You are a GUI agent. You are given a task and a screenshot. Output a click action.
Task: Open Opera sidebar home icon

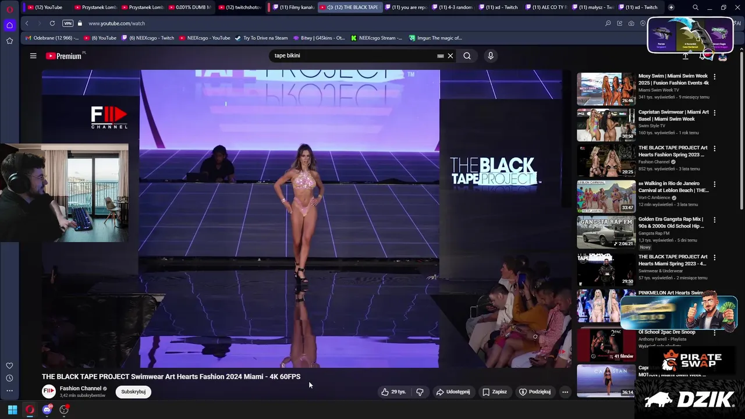point(9,25)
